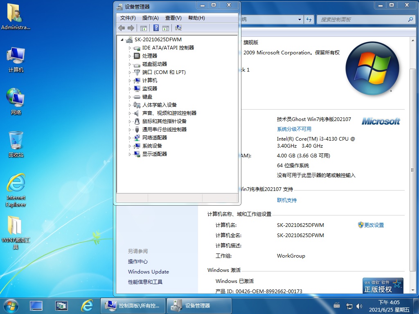Screen dimensions: 419x314
Task: Click Internet Explorer icon in taskbar
Action: pyautogui.click(x=87, y=305)
